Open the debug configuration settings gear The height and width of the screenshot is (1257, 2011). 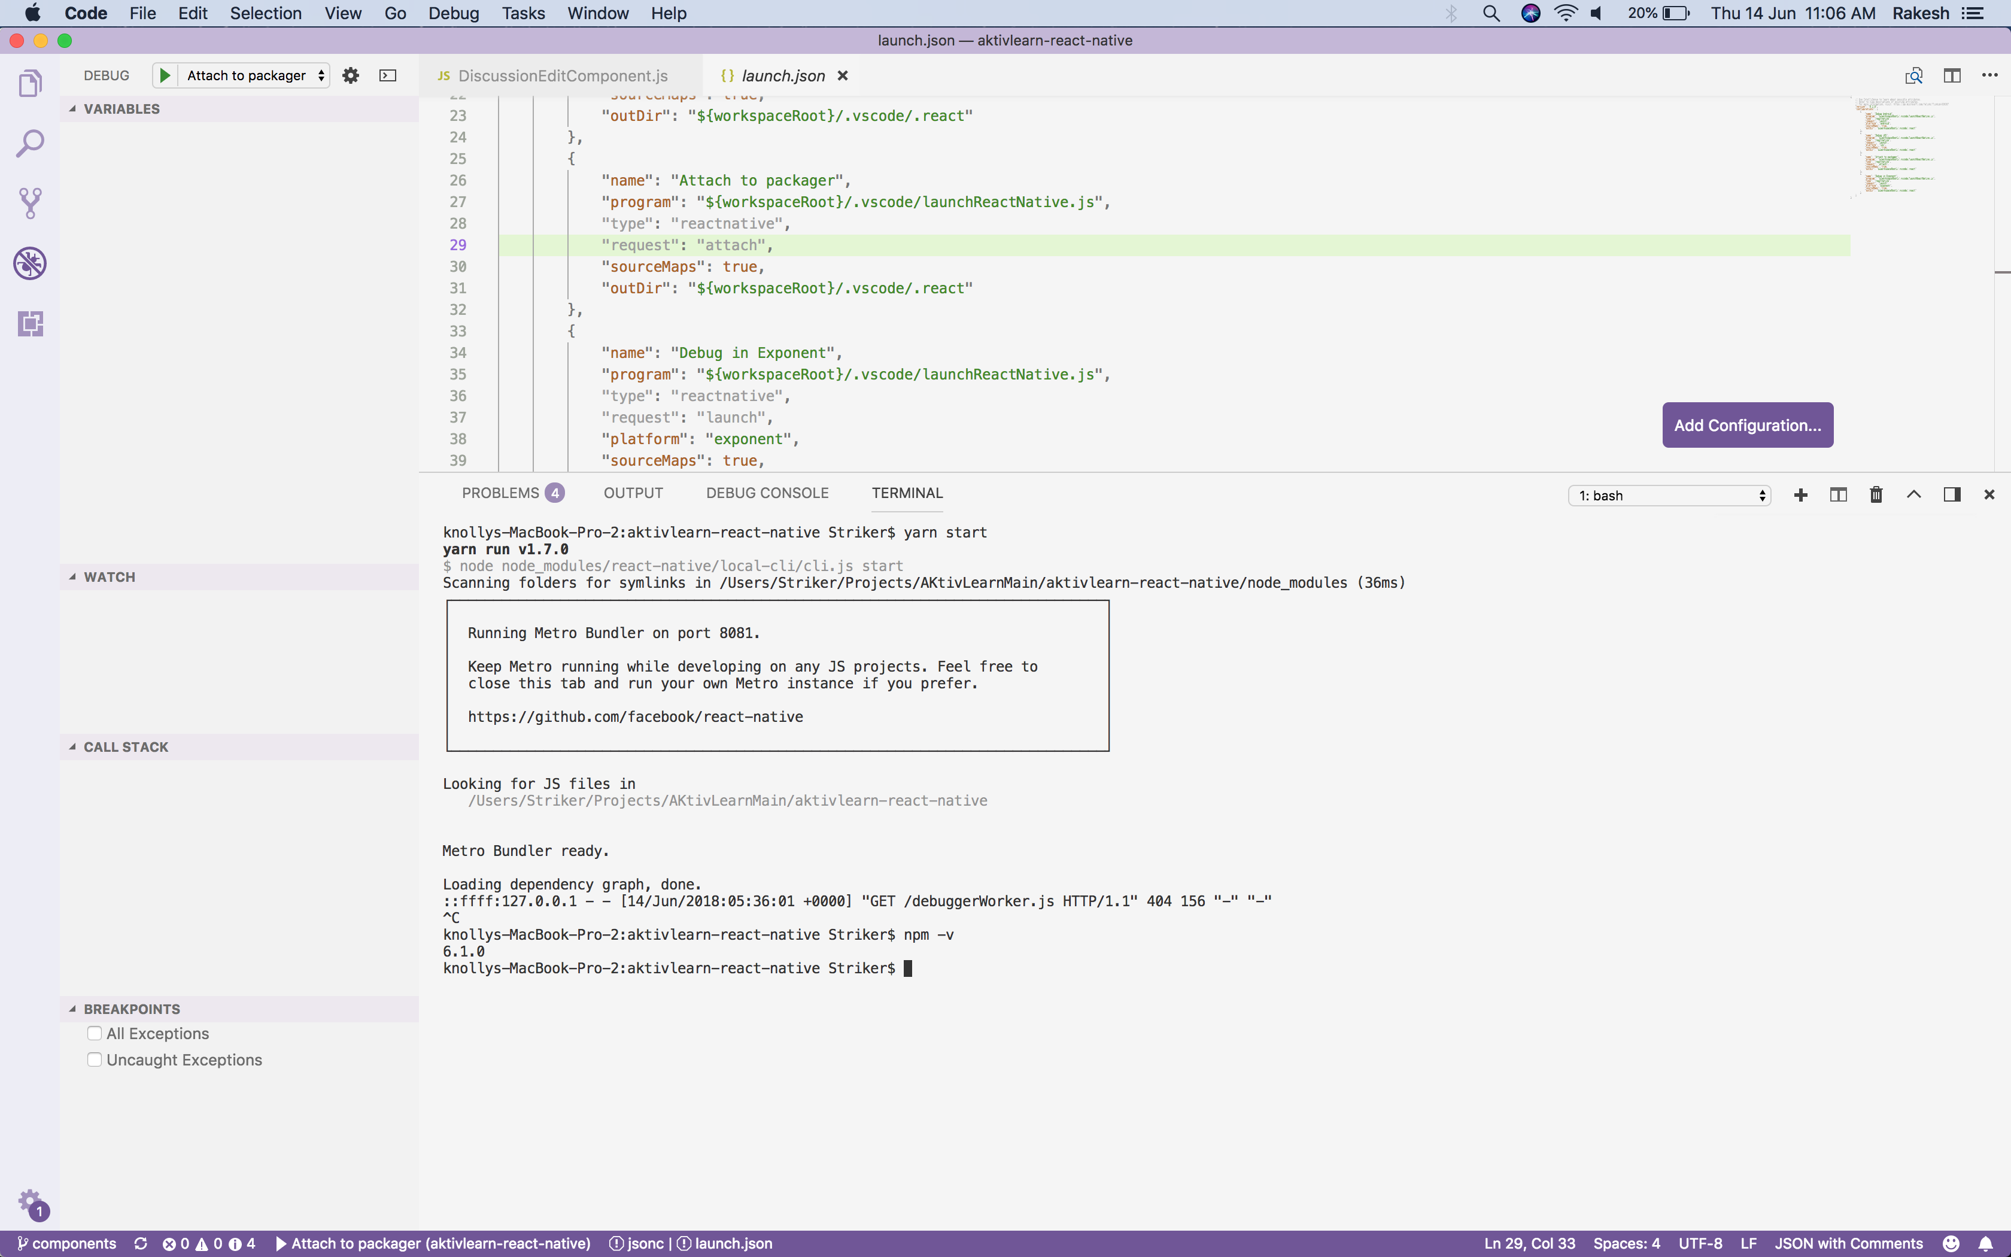point(351,75)
